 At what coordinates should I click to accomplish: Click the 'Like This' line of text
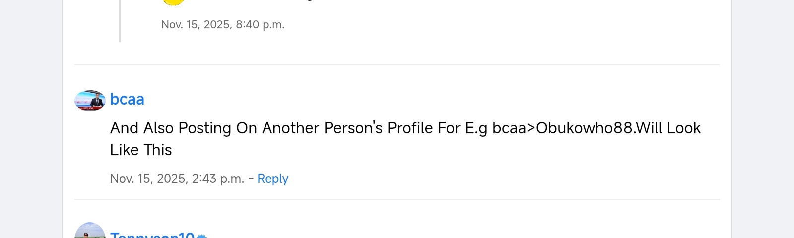pos(141,150)
